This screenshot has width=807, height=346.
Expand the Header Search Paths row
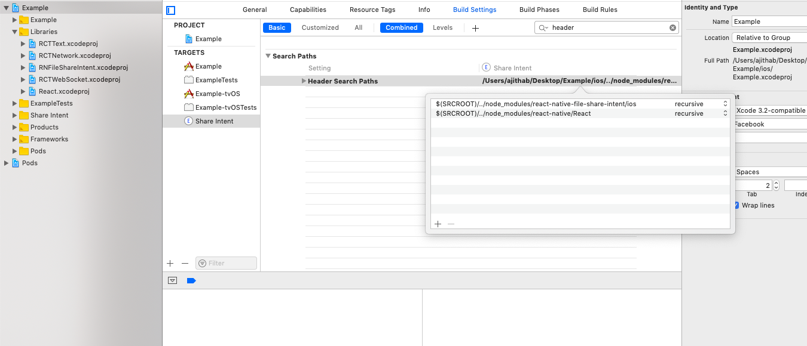pyautogui.click(x=304, y=81)
